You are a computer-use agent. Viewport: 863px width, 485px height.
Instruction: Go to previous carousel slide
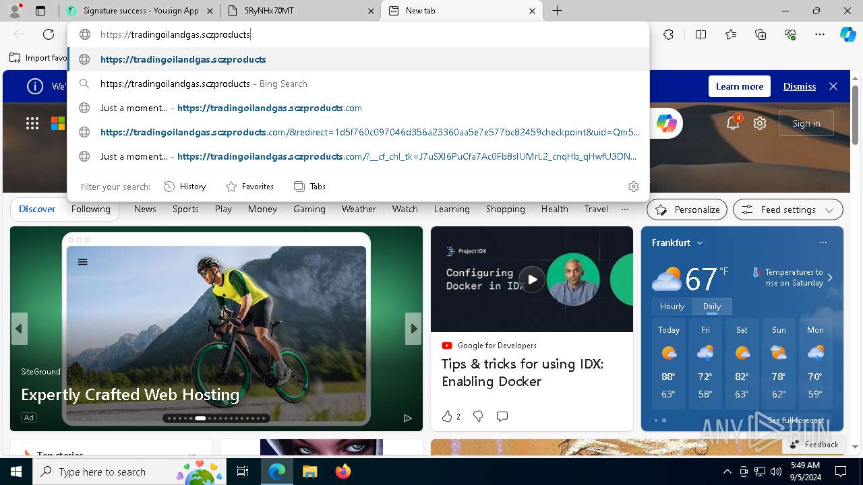[x=19, y=329]
